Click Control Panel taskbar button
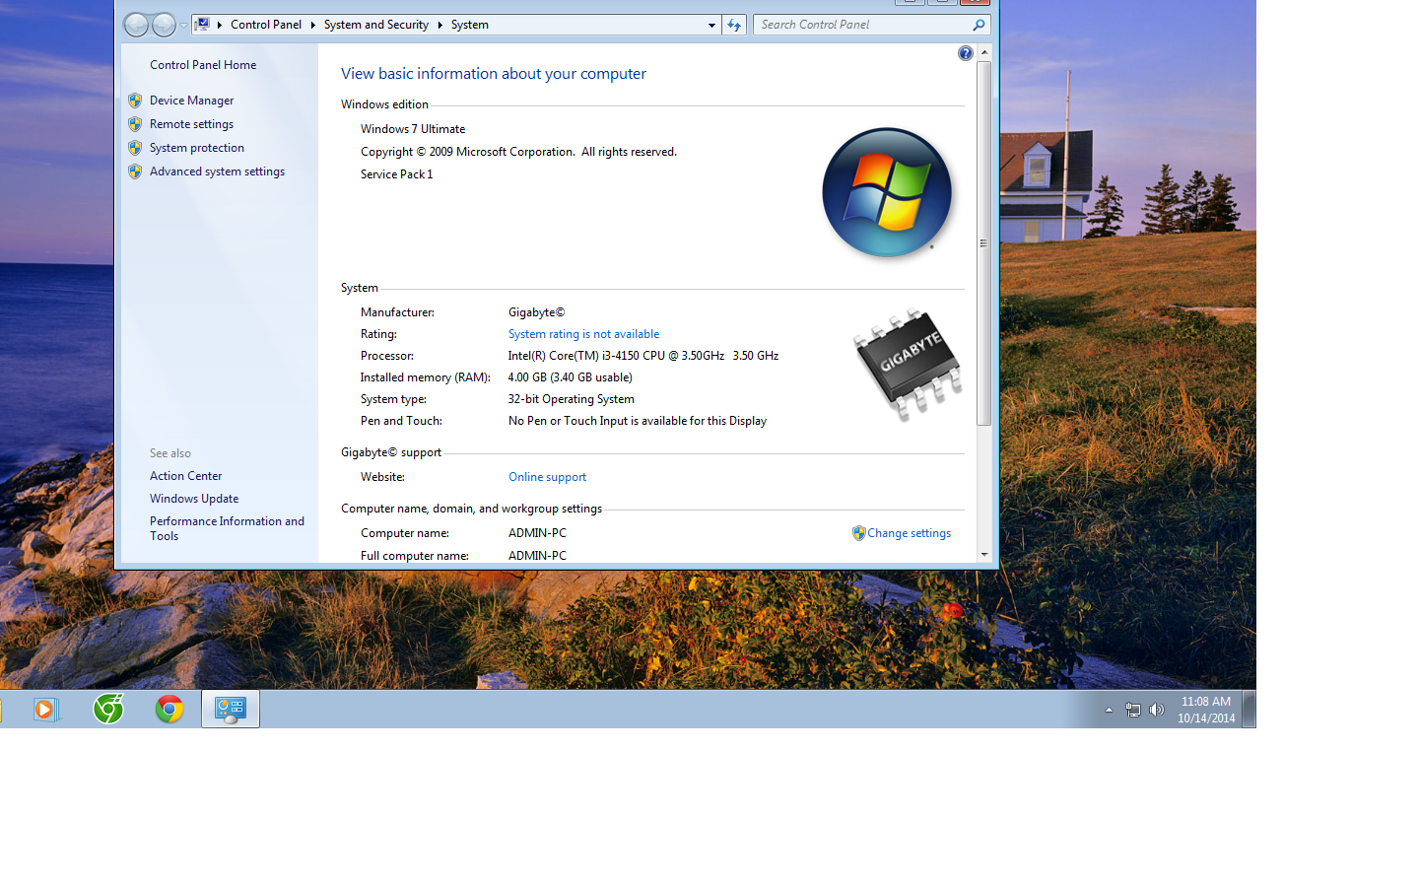Image resolution: width=1419 pixels, height=887 pixels. pyautogui.click(x=231, y=709)
